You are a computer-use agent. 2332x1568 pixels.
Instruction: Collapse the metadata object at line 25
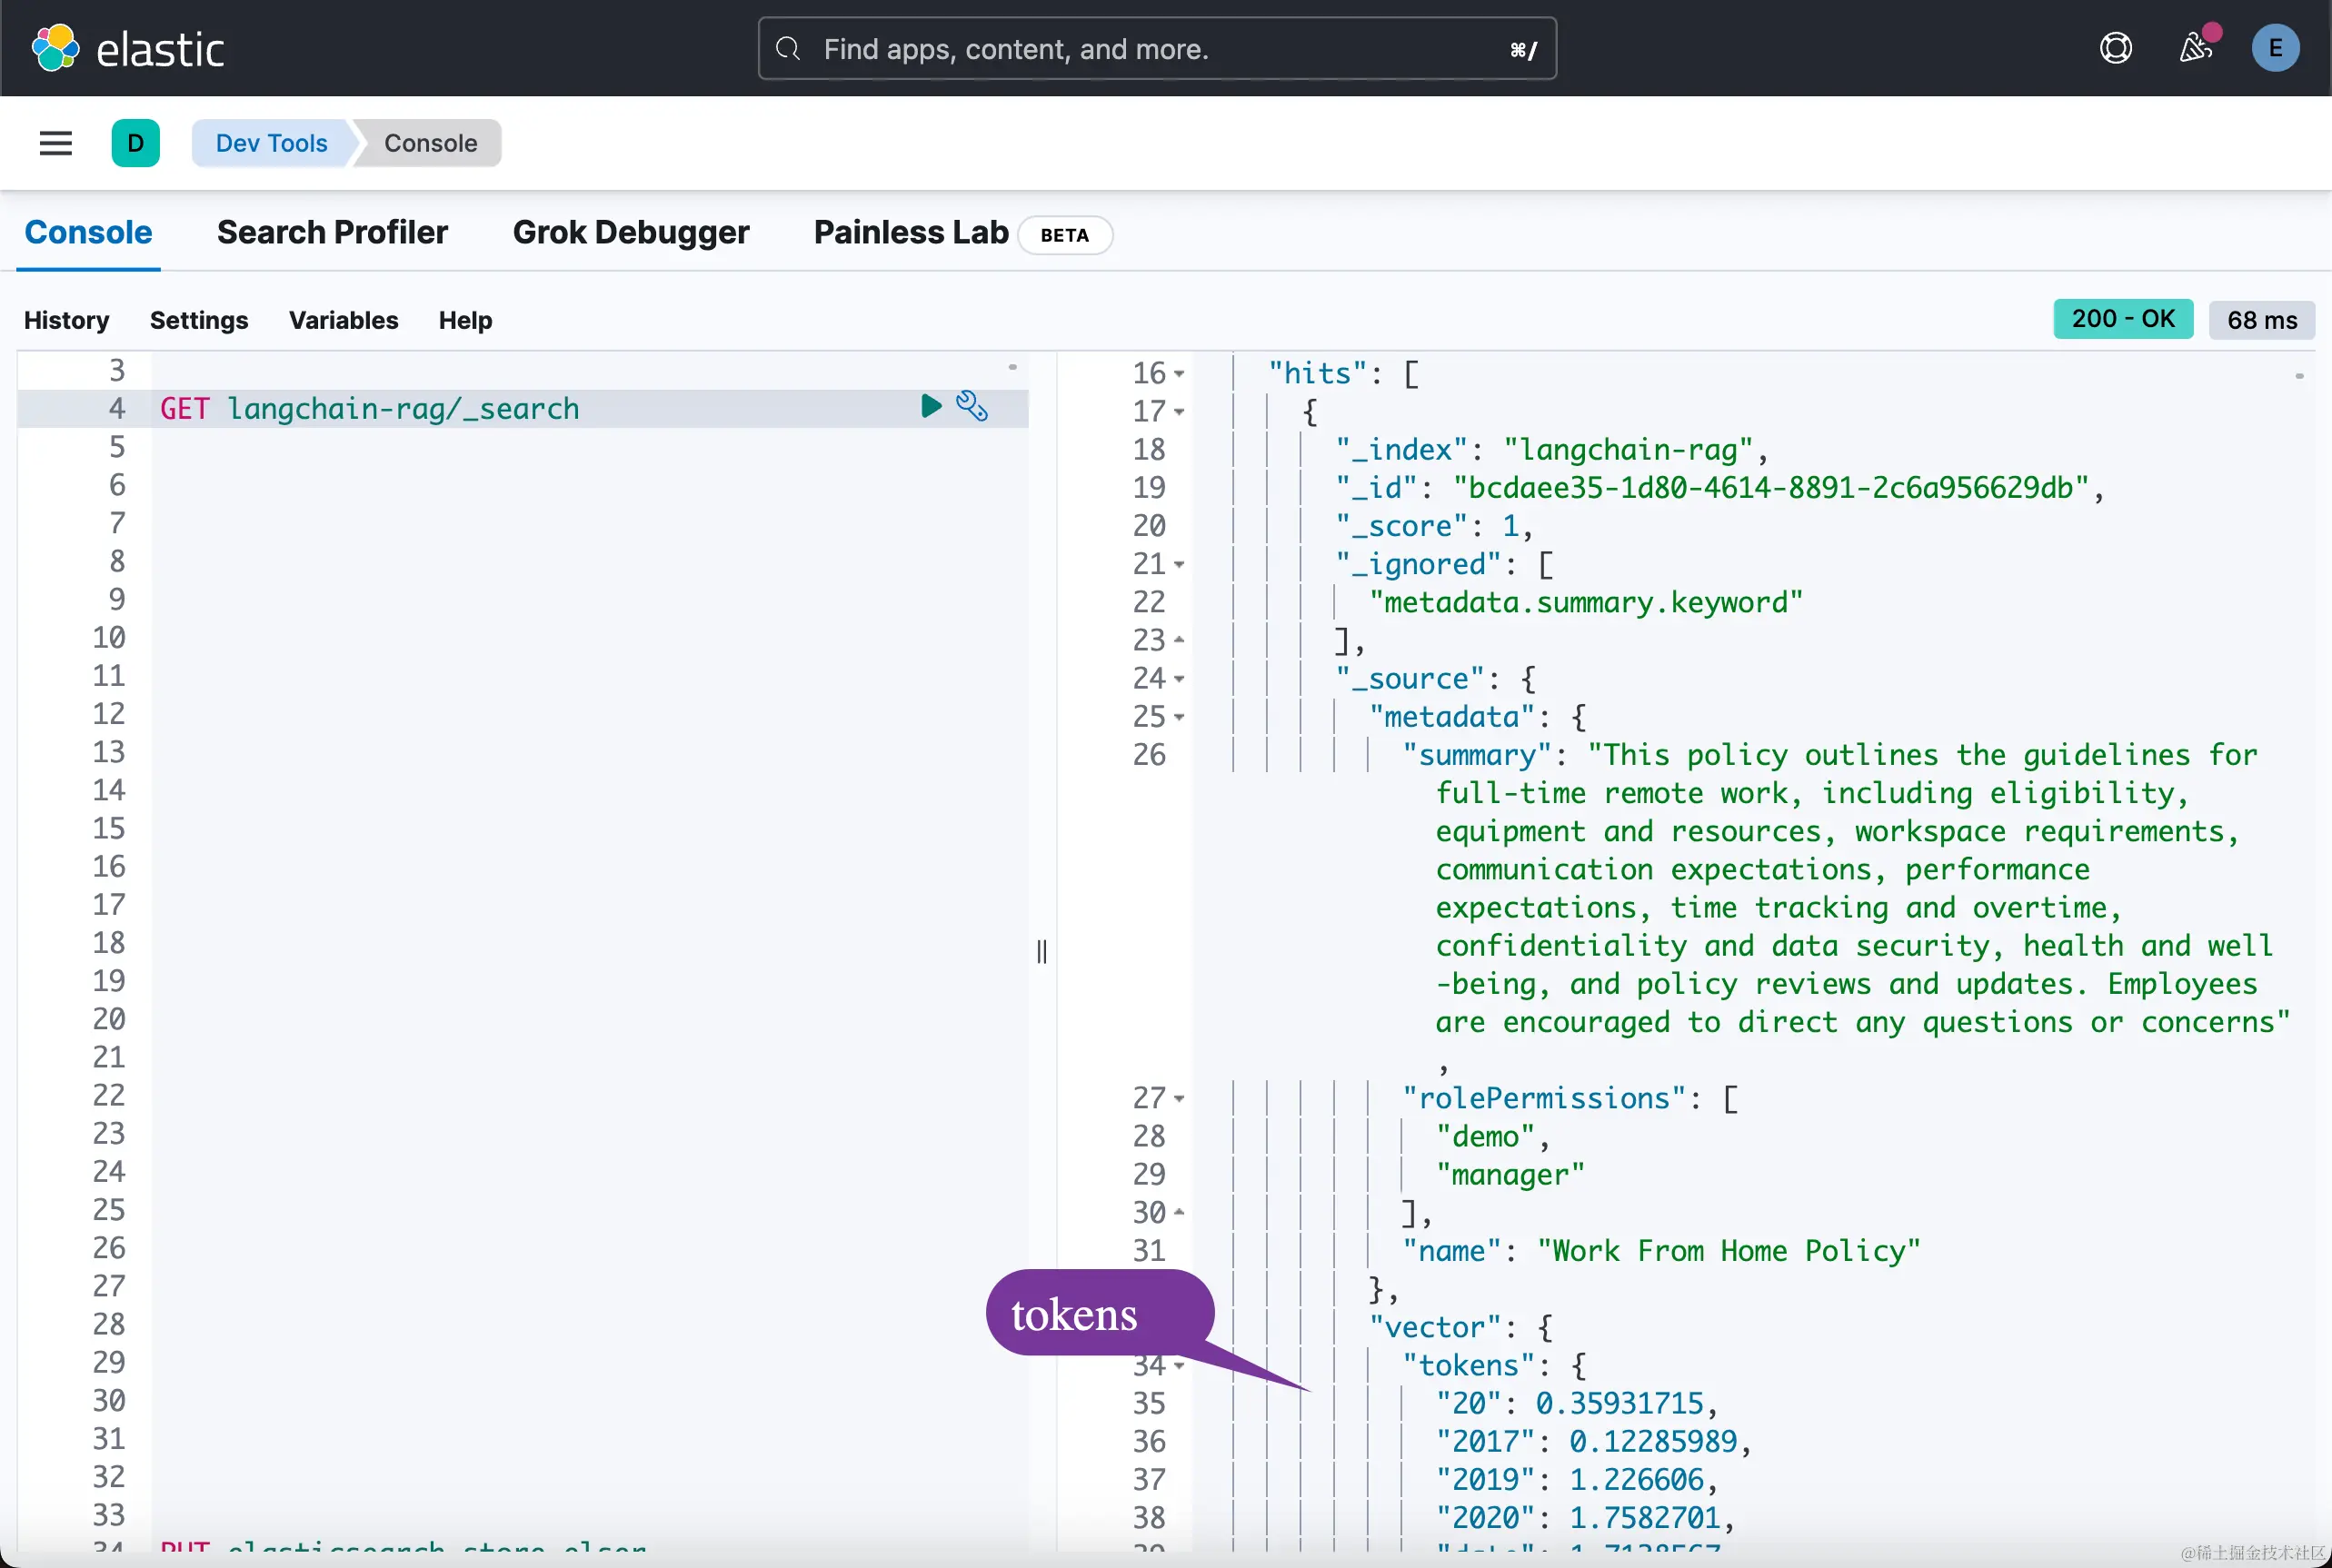click(1180, 717)
